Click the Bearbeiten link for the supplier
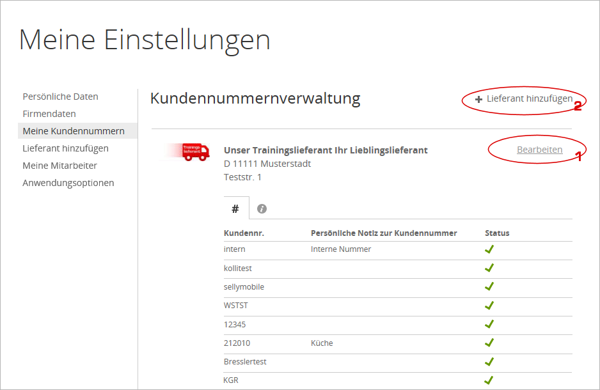Image resolution: width=600 pixels, height=390 pixels. [x=539, y=150]
